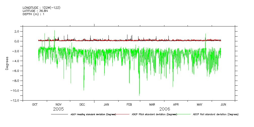The image size is (254, 127).
Task: Click the LONGITUDE : 122W(-122) header text
Action: coord(41,8)
